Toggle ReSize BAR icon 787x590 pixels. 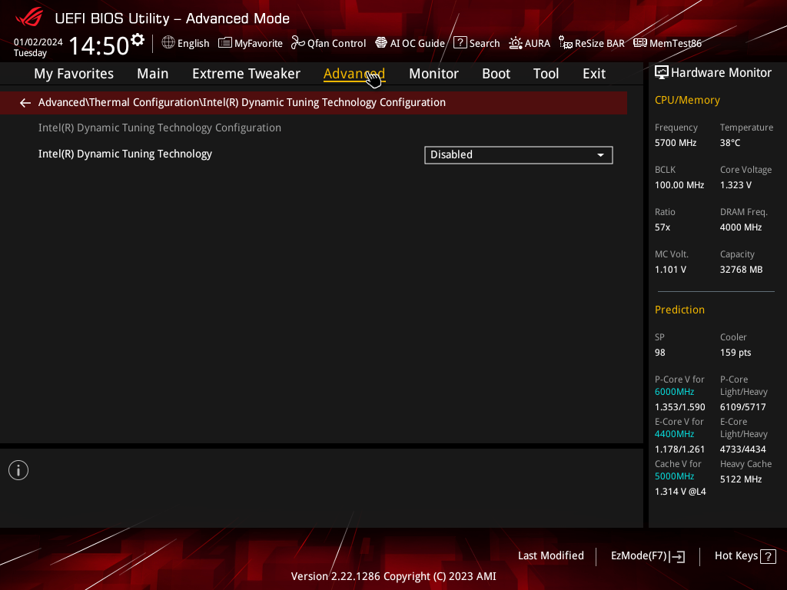(x=566, y=43)
